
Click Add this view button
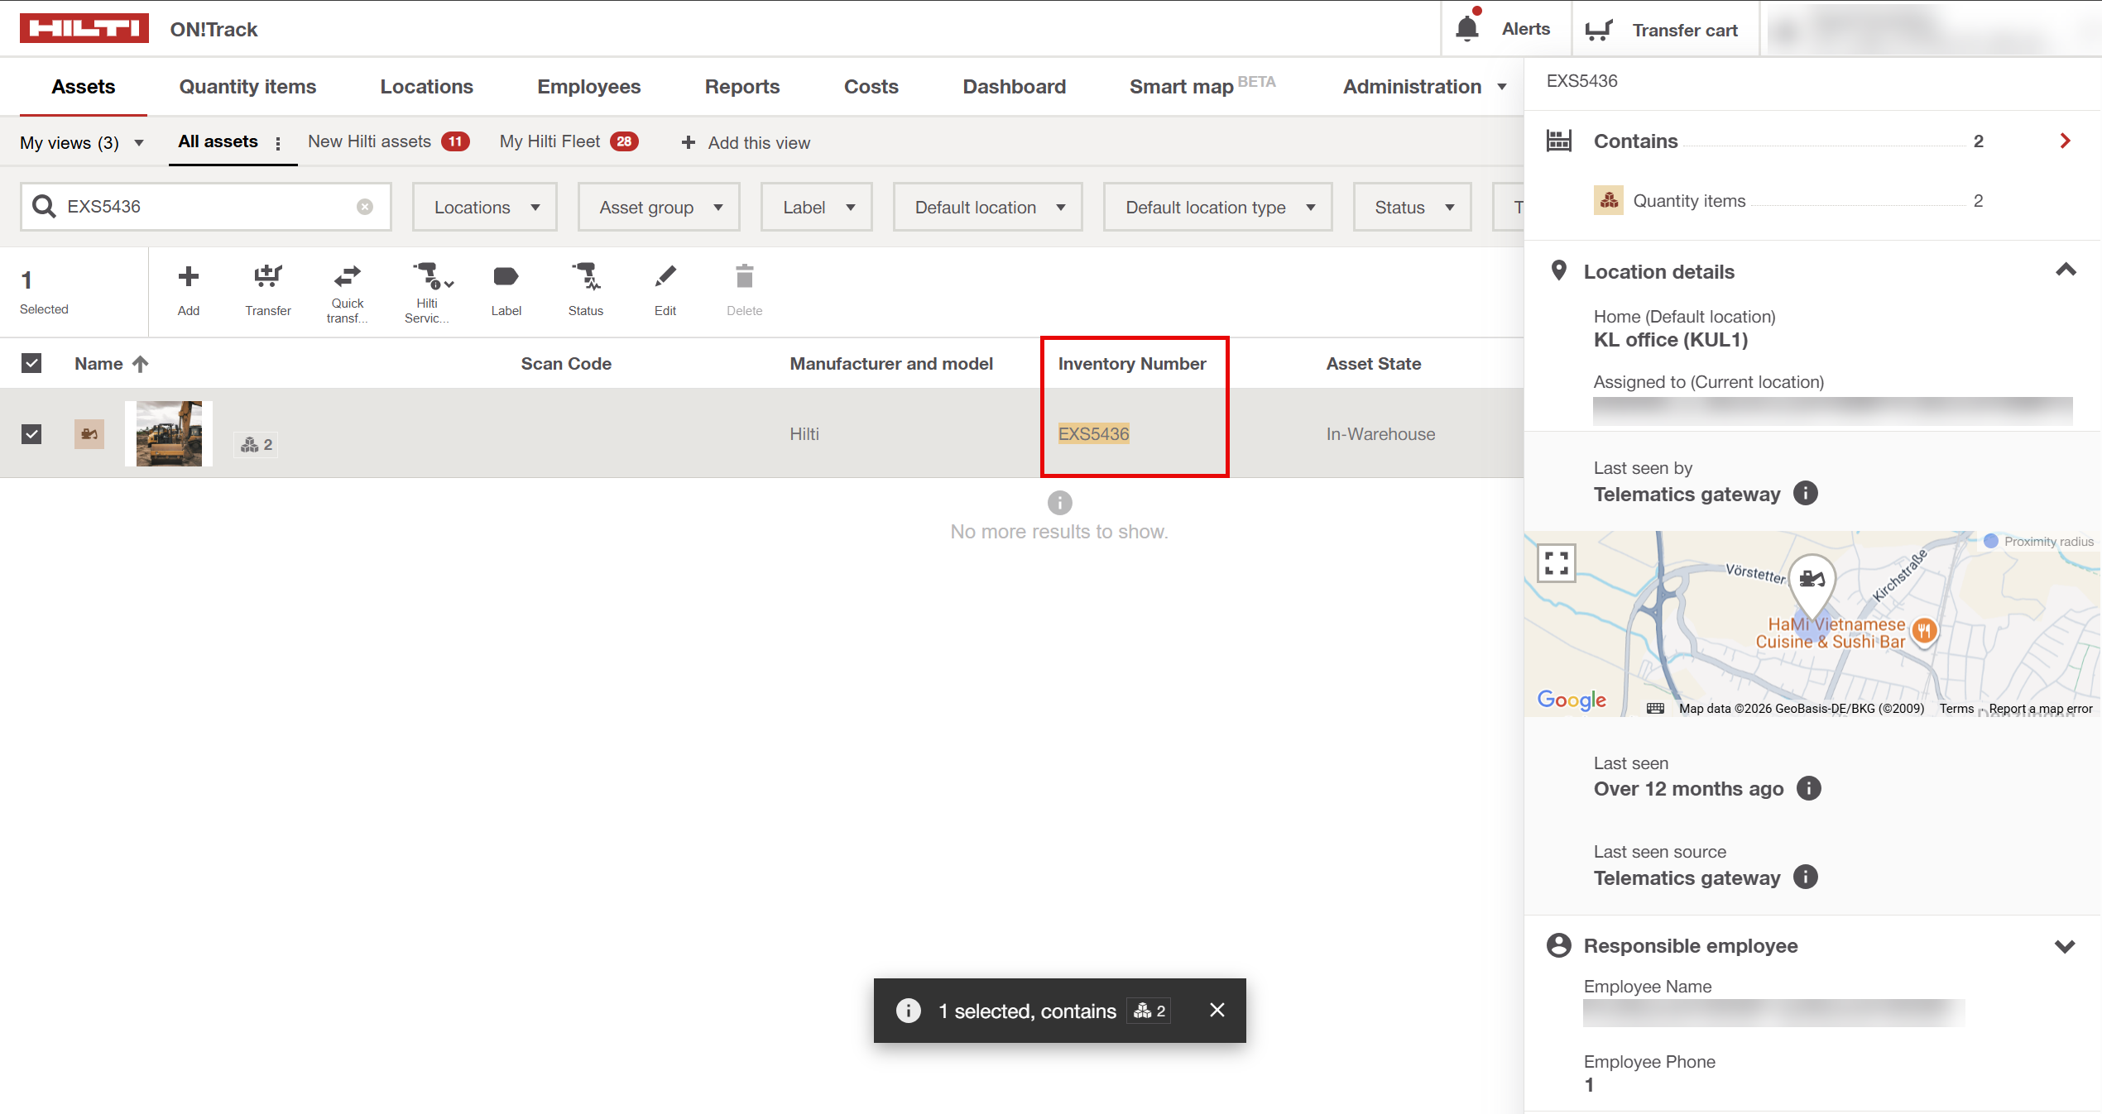[746, 143]
